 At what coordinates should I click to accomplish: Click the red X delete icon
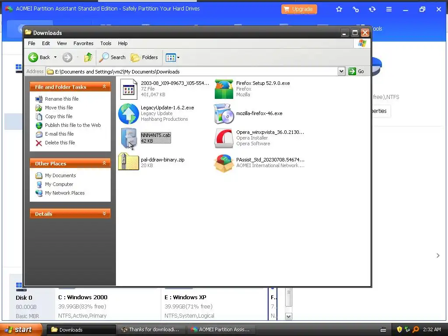coord(39,143)
